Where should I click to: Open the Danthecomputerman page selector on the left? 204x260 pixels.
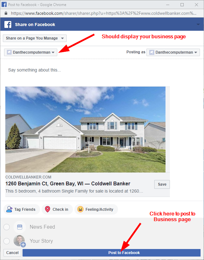[31, 52]
